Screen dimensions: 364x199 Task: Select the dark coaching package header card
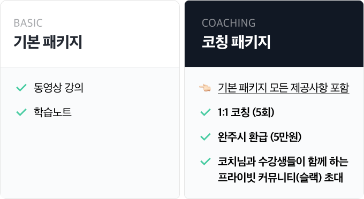[x=274, y=34]
